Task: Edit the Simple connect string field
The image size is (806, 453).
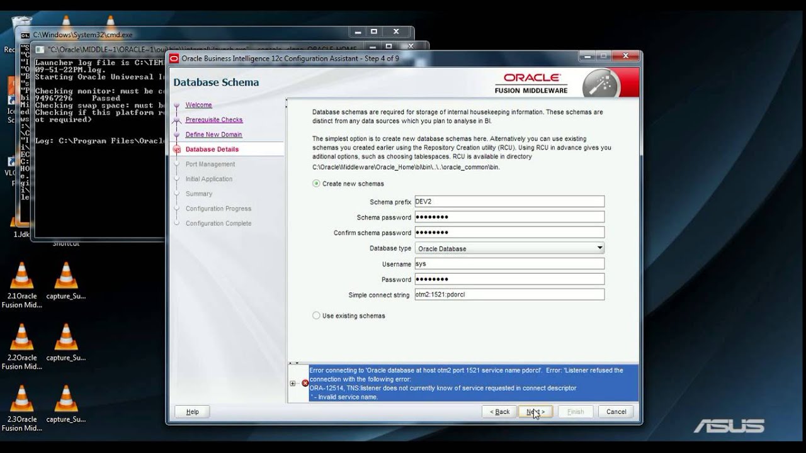Action: tap(509, 294)
